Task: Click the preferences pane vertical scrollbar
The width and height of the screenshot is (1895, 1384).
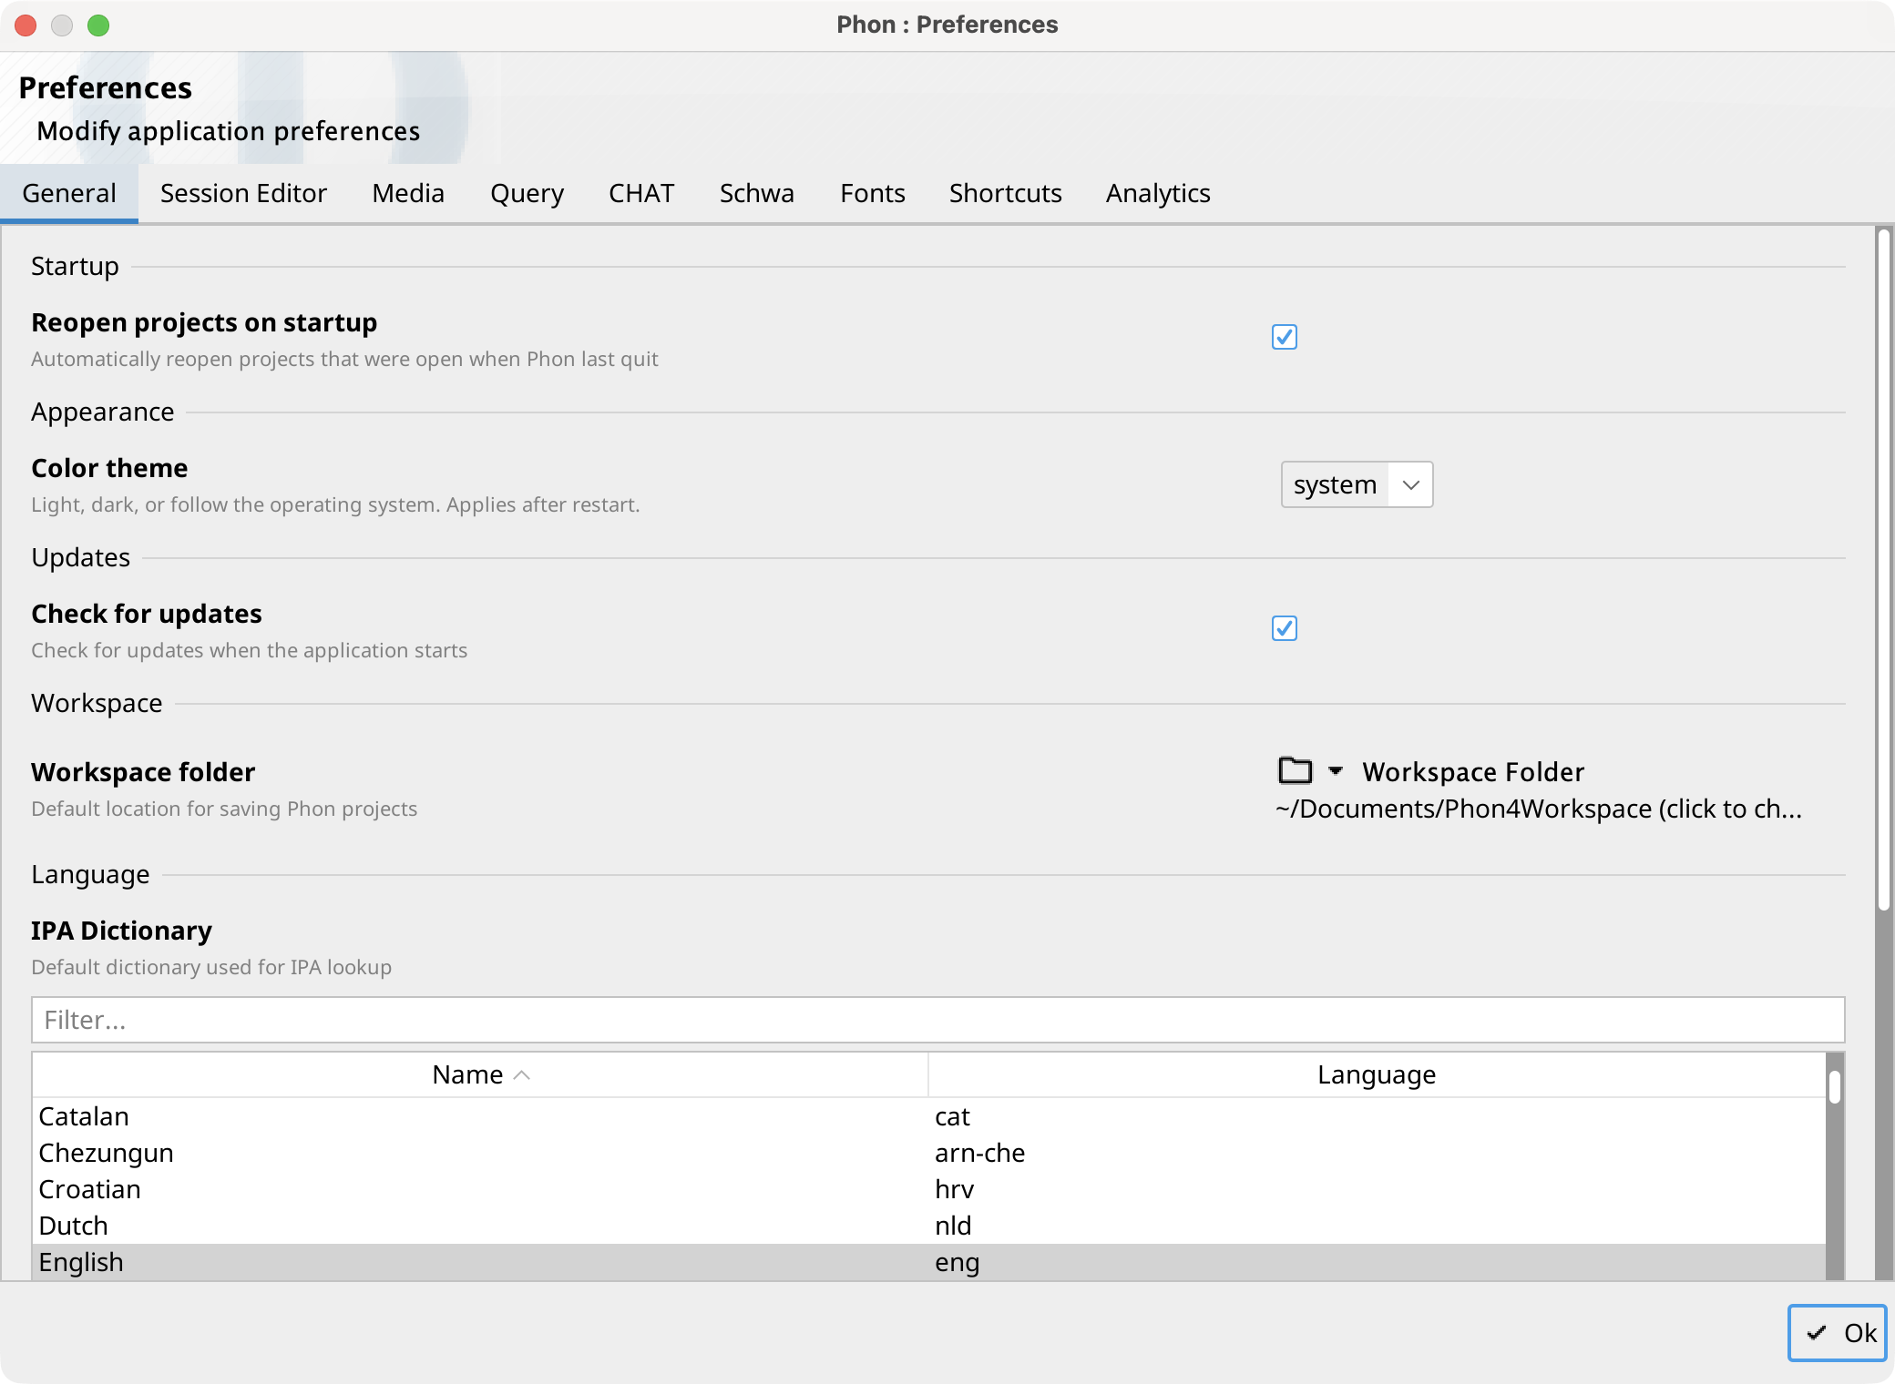Action: [x=1883, y=569]
